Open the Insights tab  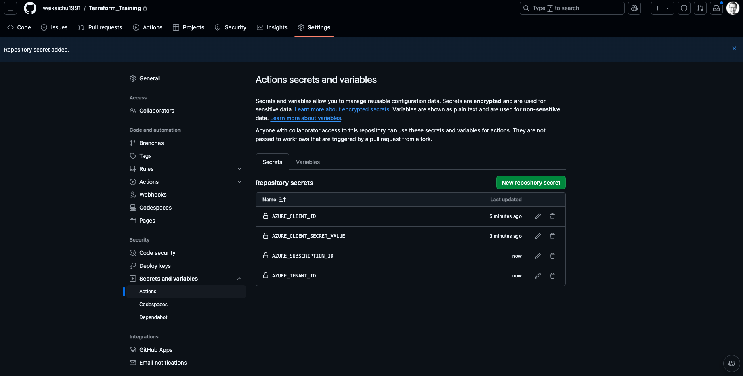coord(272,27)
